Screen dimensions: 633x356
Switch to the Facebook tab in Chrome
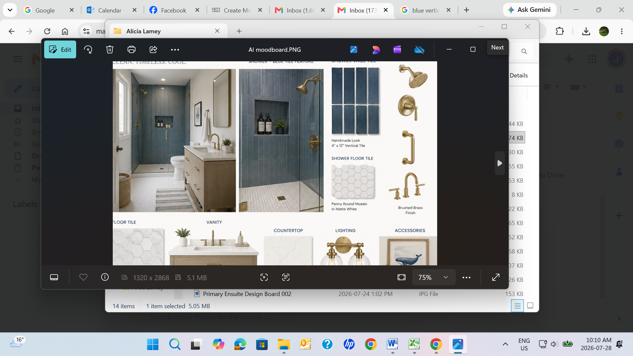pos(173,10)
